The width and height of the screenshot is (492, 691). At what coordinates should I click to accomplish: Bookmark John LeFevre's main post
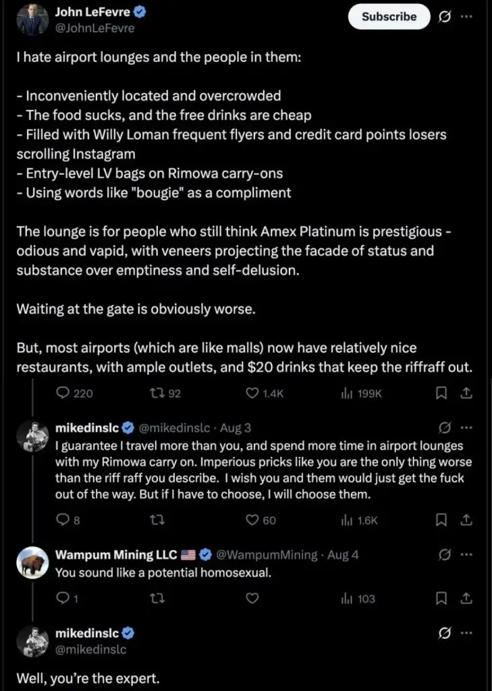click(x=441, y=393)
